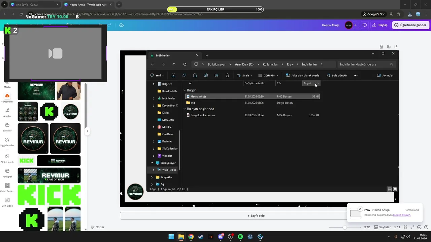
Task: Select the large green KICK upload thumbnail
Action: pos(49,195)
